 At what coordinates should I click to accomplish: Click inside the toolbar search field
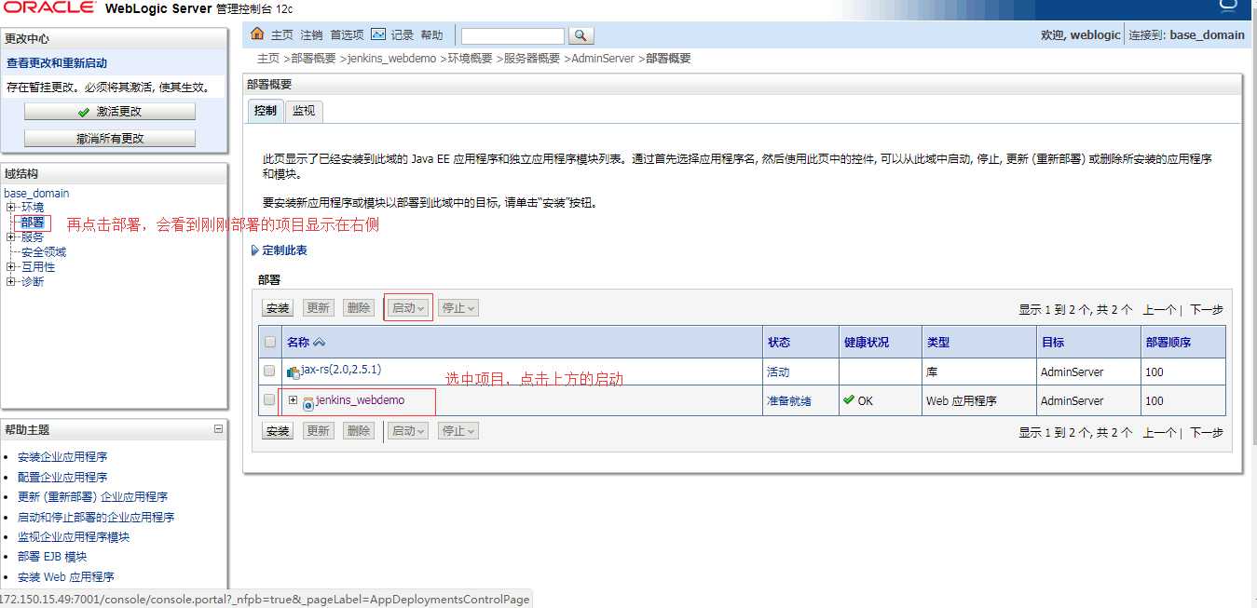pyautogui.click(x=512, y=35)
